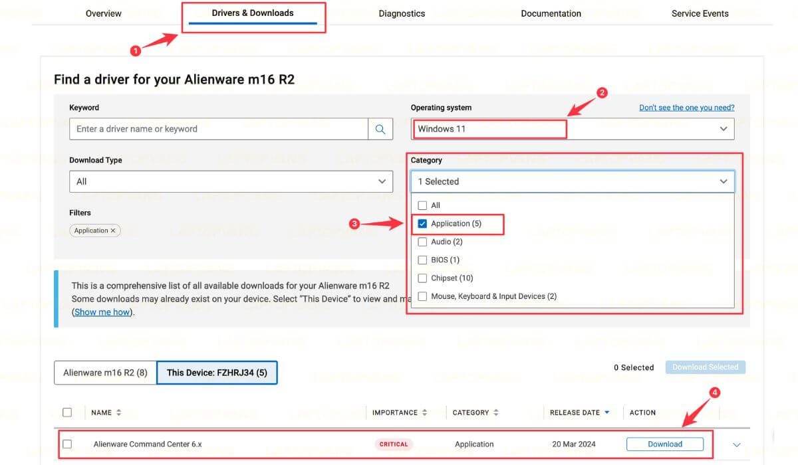
Task: Check the Audio (2) category
Action: pos(422,242)
